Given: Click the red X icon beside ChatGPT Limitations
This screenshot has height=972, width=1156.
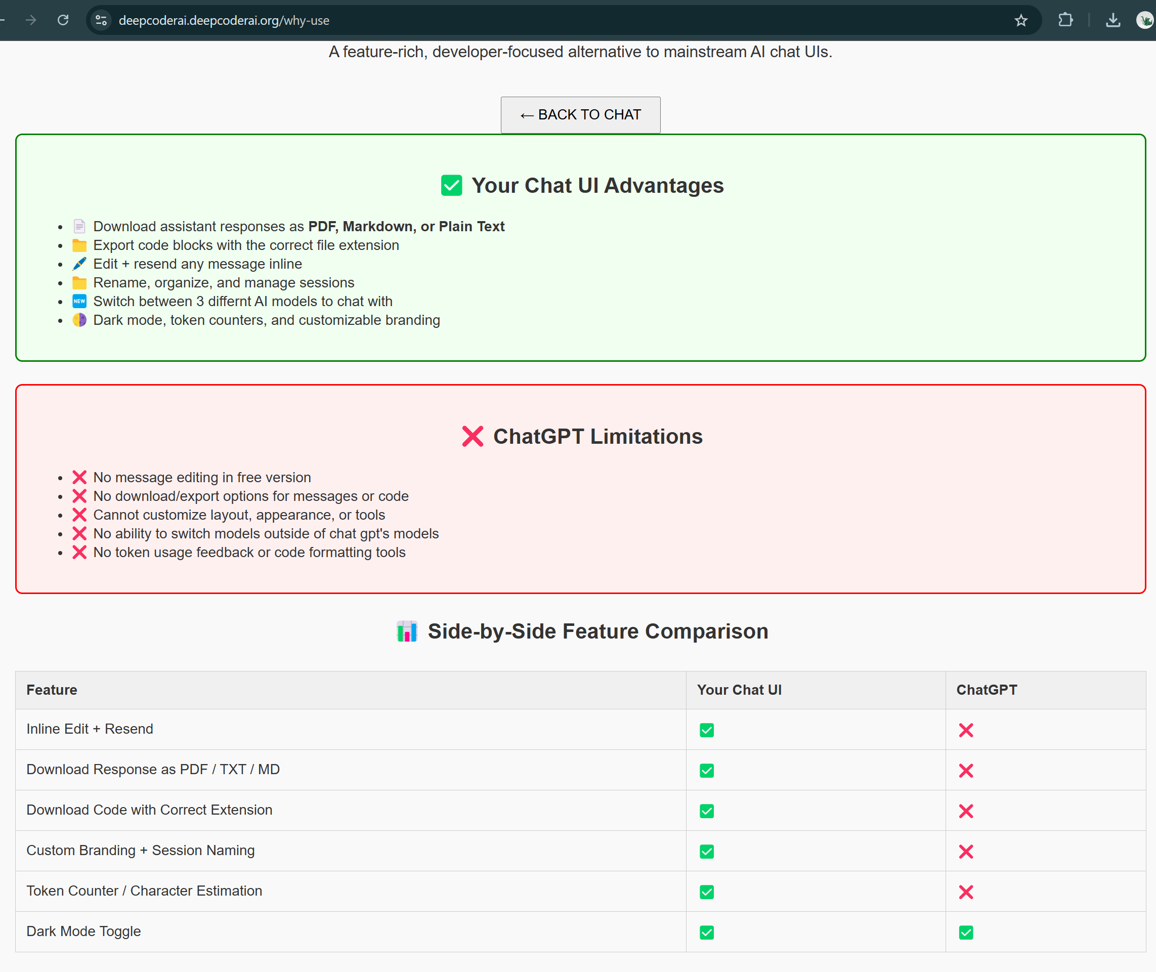Looking at the screenshot, I should coord(472,436).
